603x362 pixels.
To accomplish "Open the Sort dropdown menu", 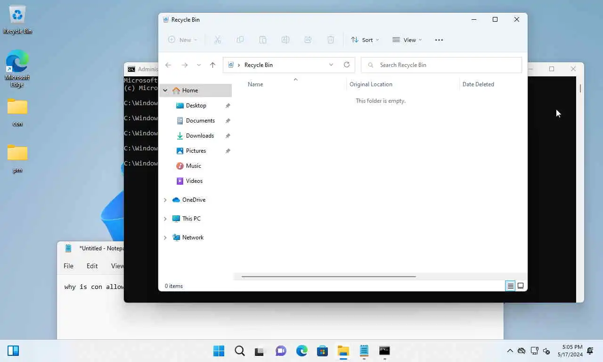I will point(365,40).
